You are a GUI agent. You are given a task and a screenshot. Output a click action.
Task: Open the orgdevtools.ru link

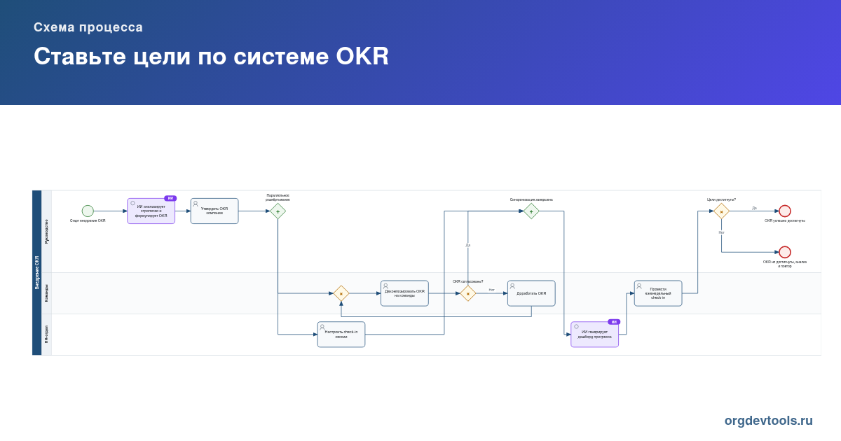click(769, 421)
